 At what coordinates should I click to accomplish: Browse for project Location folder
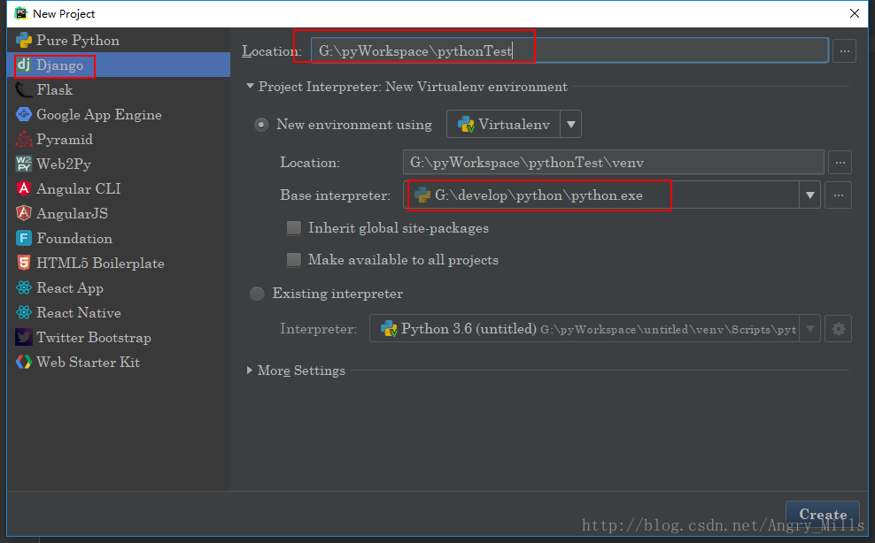845,51
